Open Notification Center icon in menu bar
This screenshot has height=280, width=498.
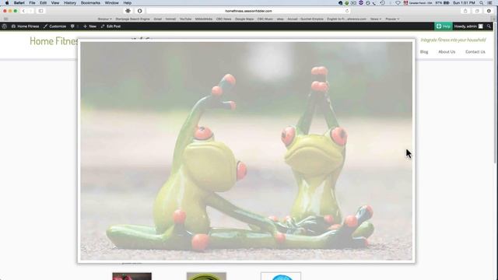click(x=490, y=3)
